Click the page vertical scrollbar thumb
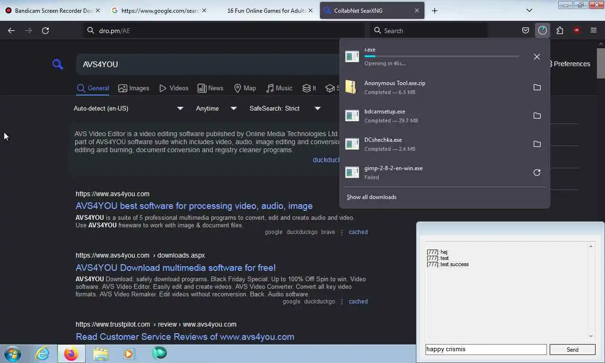Viewport: 605px width, 363px height. pos(601,63)
